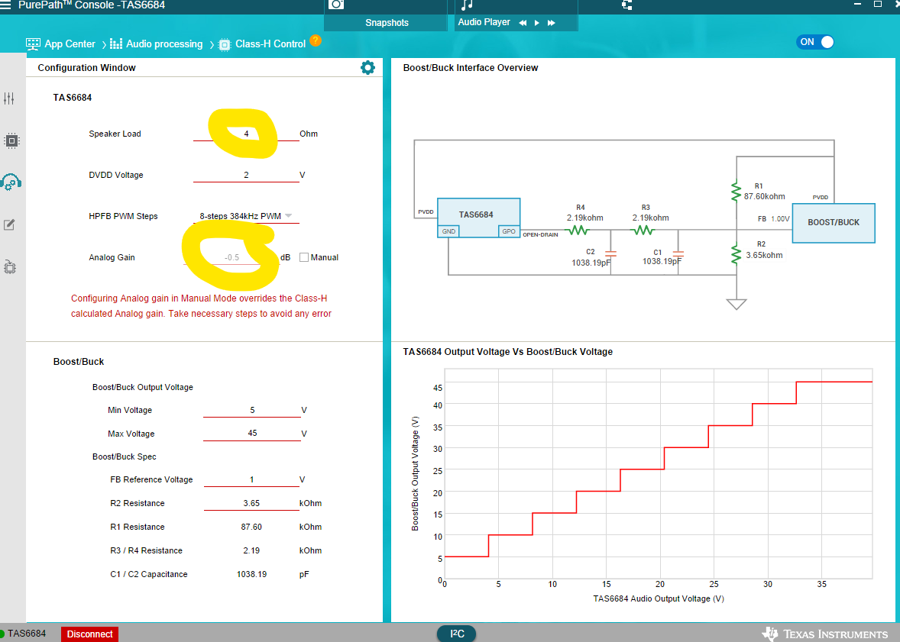The height and width of the screenshot is (642, 900).
Task: Click the App Center monitor icon
Action: pyautogui.click(x=34, y=44)
